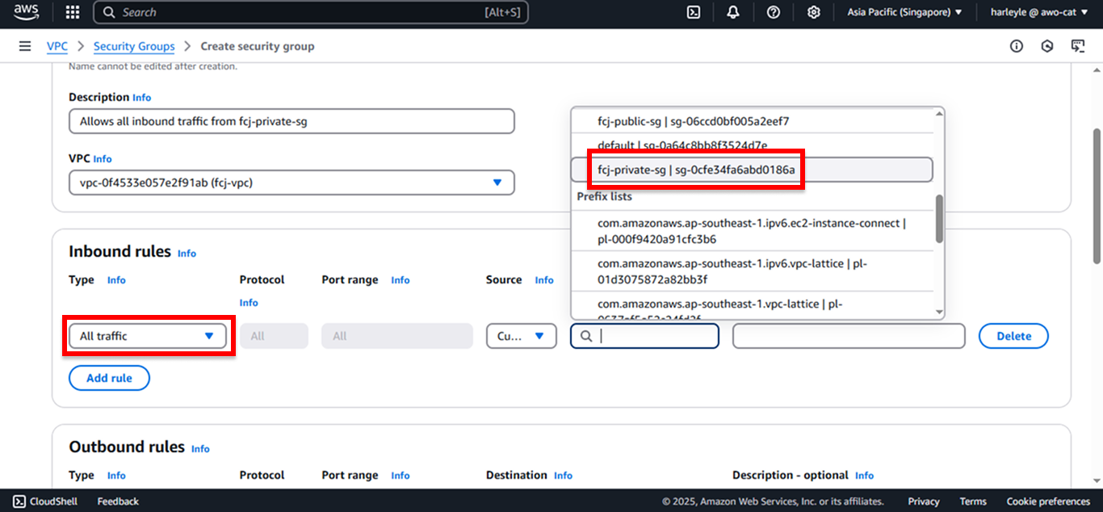
Task: Open Info link beside Source label
Action: [x=544, y=280]
